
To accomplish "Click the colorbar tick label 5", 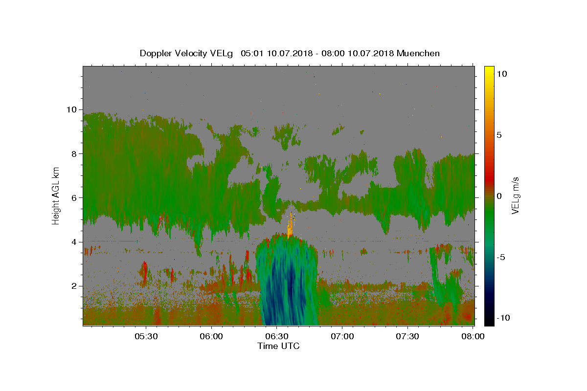I will [x=500, y=135].
